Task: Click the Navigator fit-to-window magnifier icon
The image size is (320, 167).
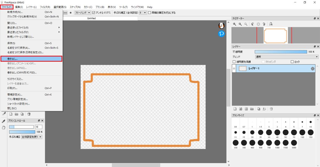Action: [246, 24]
